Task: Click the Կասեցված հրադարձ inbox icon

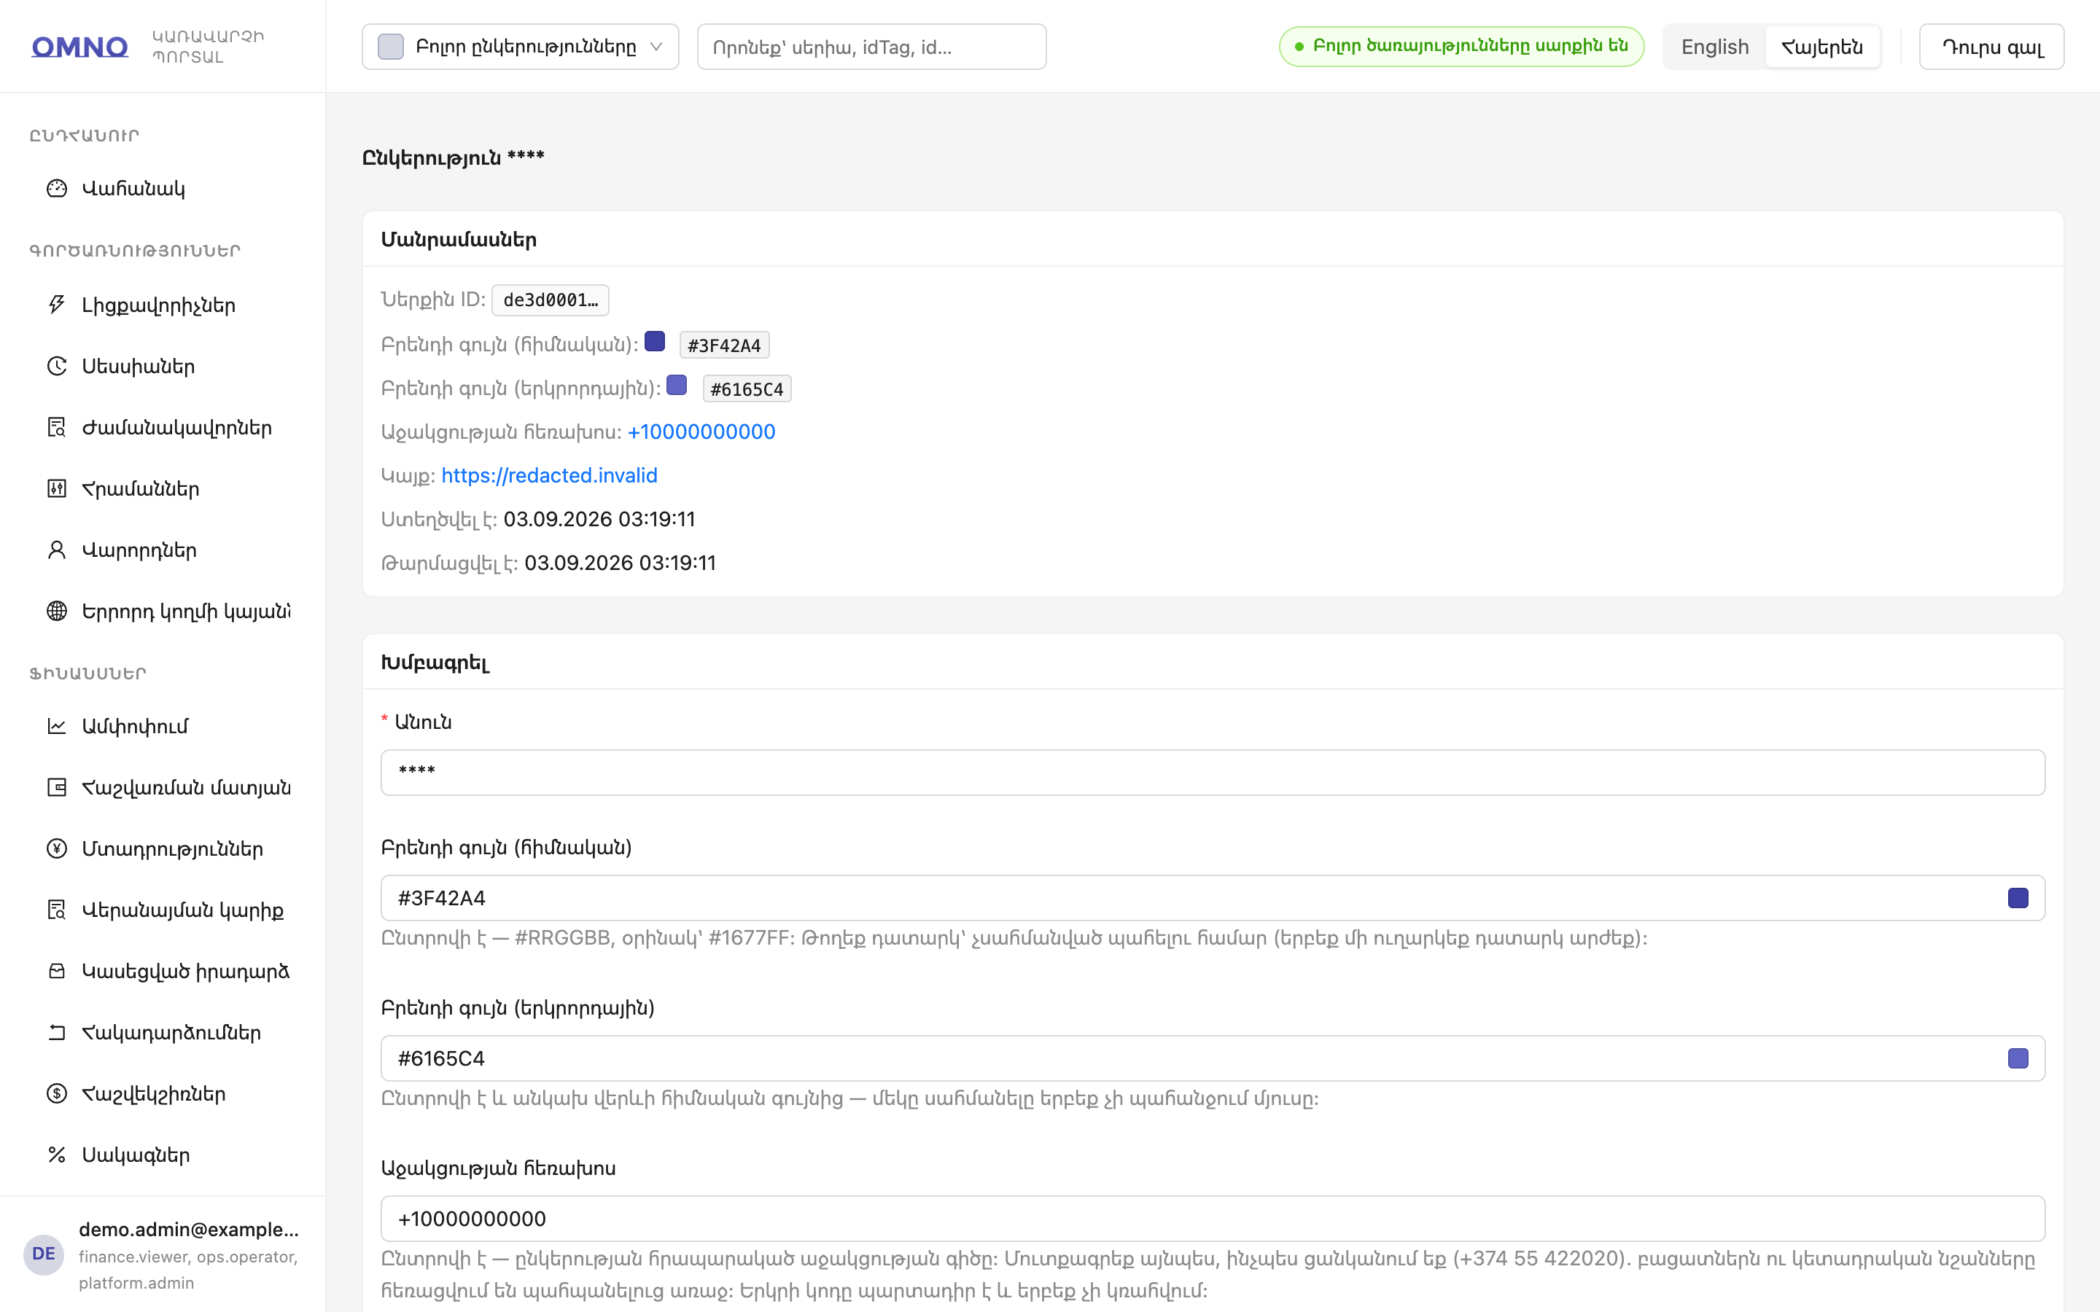Action: [x=56, y=971]
